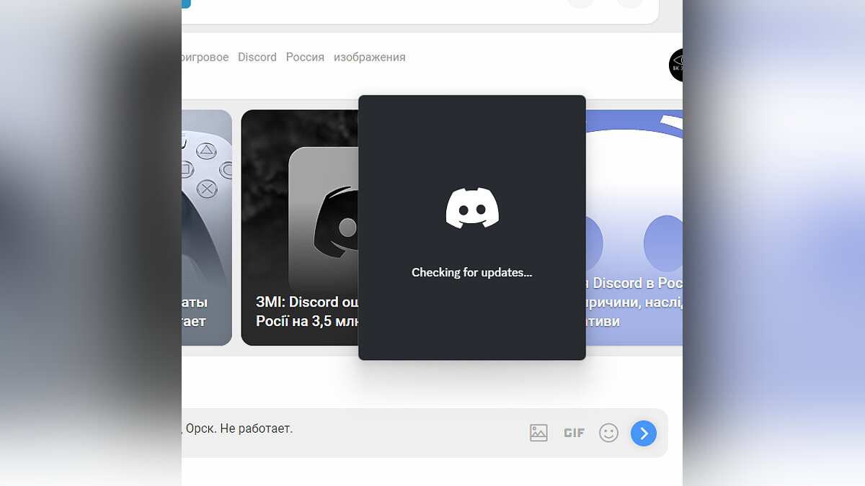Send comment with blue arrow button
865x486 pixels.
point(643,433)
